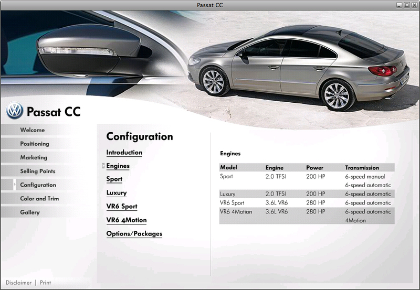Click the Volkswagen logo icon
Image resolution: width=420 pixels, height=290 pixels.
pyautogui.click(x=15, y=110)
